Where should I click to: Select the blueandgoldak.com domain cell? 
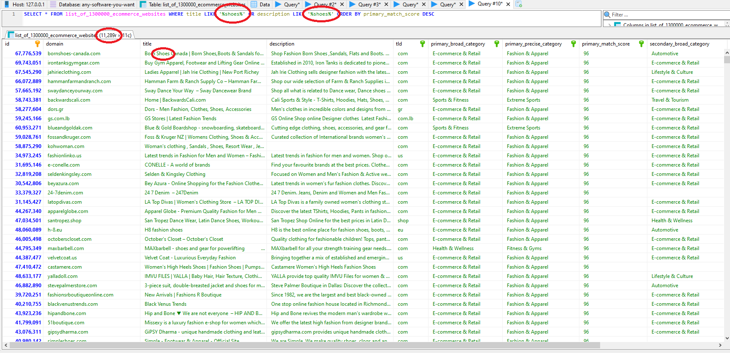pos(92,128)
